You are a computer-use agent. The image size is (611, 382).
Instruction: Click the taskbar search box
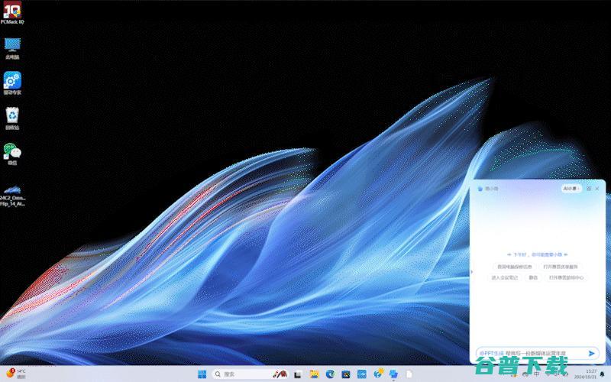[241, 374]
